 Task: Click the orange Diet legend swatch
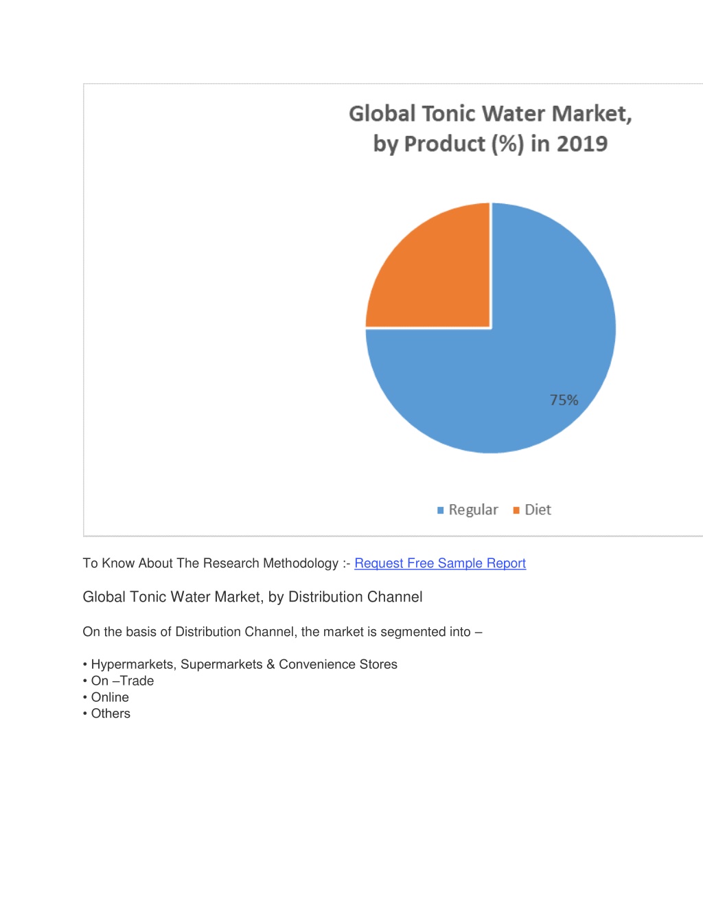pos(516,510)
